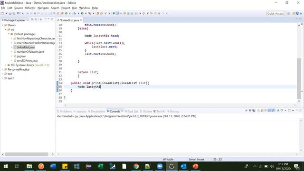
Task: Collapse the (default package) node
Action: 9,34
